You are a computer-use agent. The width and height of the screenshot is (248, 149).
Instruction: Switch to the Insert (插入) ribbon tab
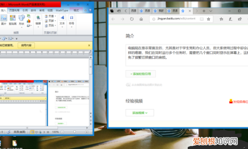3,10
